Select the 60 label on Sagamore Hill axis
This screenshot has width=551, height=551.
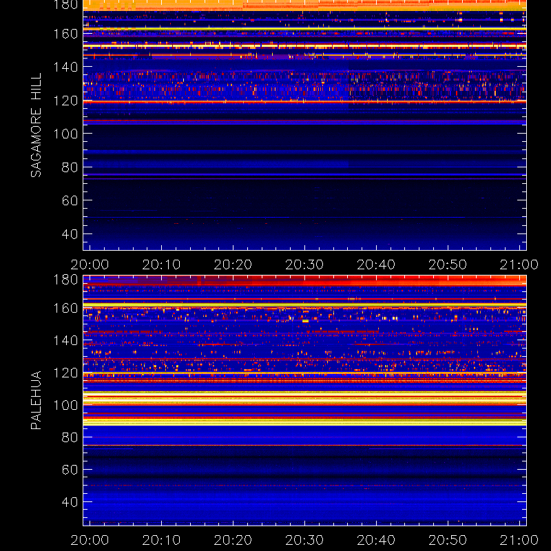[70, 200]
